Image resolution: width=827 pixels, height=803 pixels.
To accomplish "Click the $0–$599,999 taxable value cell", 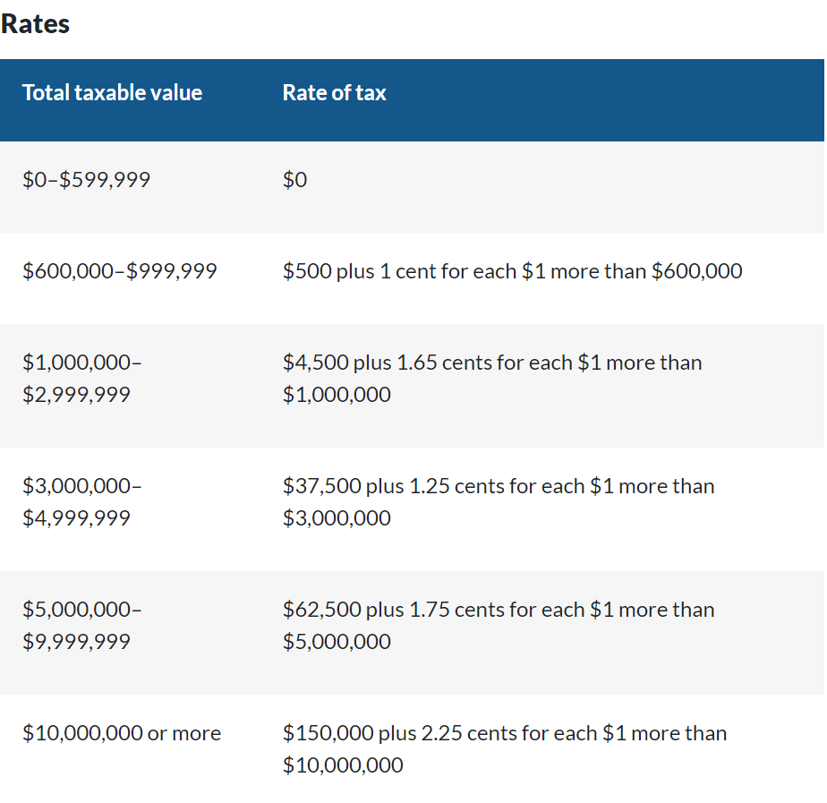I will [87, 180].
